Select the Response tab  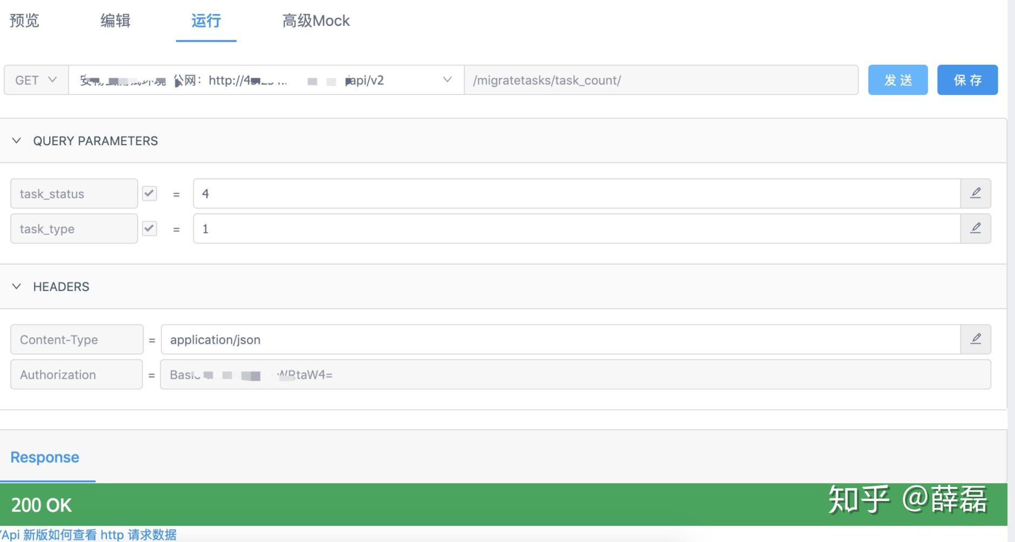(45, 457)
